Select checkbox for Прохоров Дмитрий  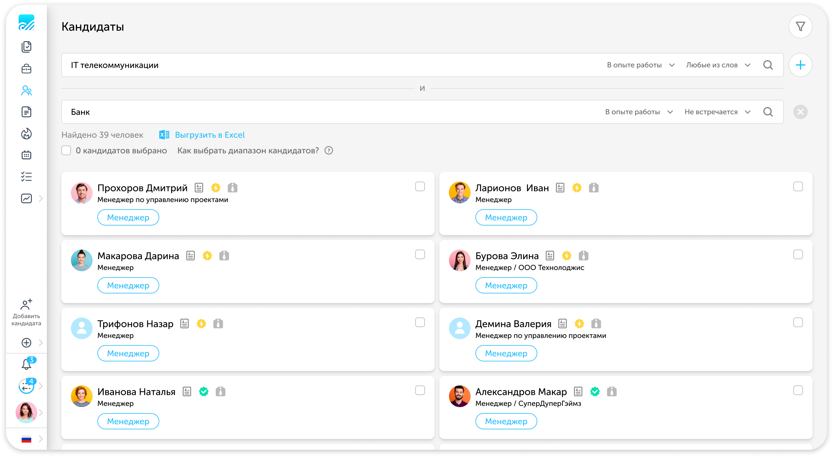tap(420, 187)
